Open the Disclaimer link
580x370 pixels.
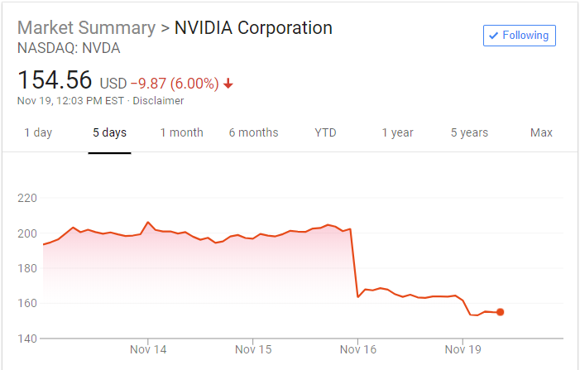(x=159, y=101)
